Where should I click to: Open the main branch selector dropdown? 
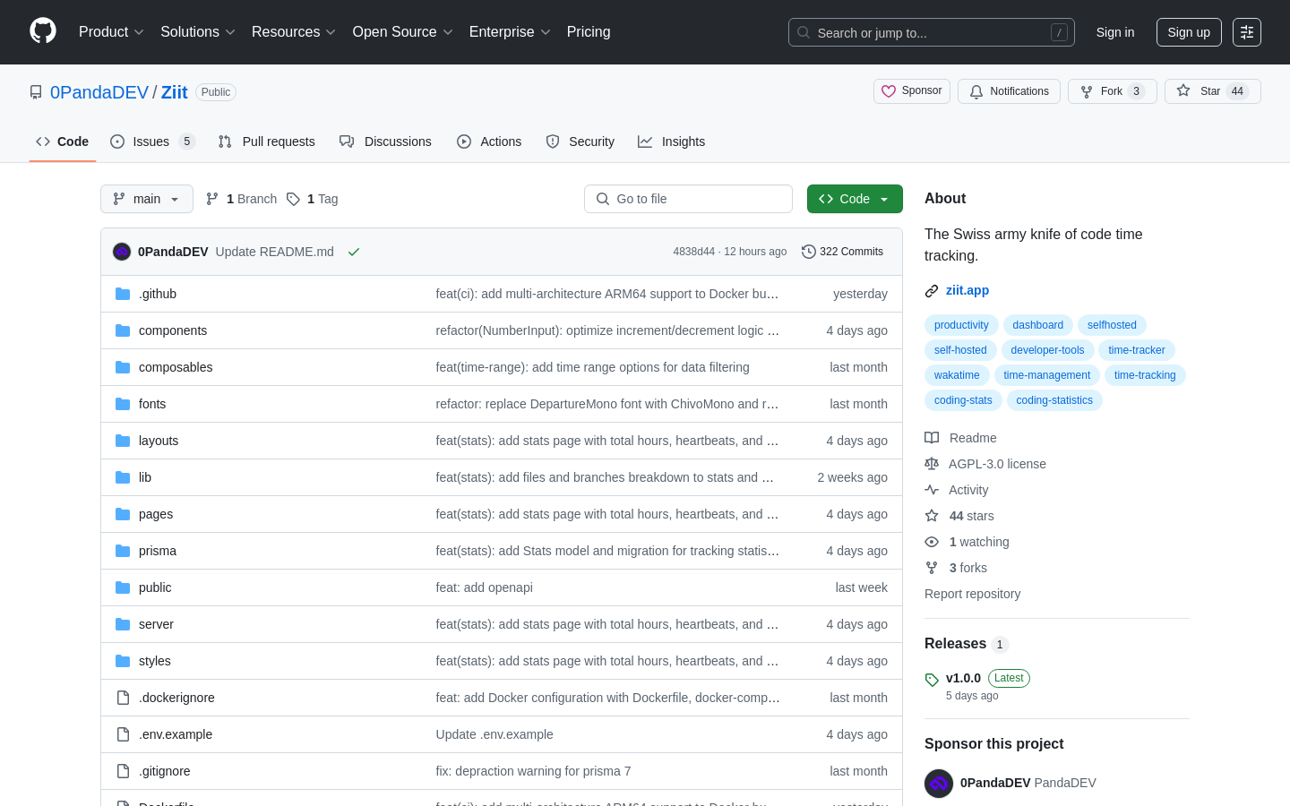tap(147, 199)
